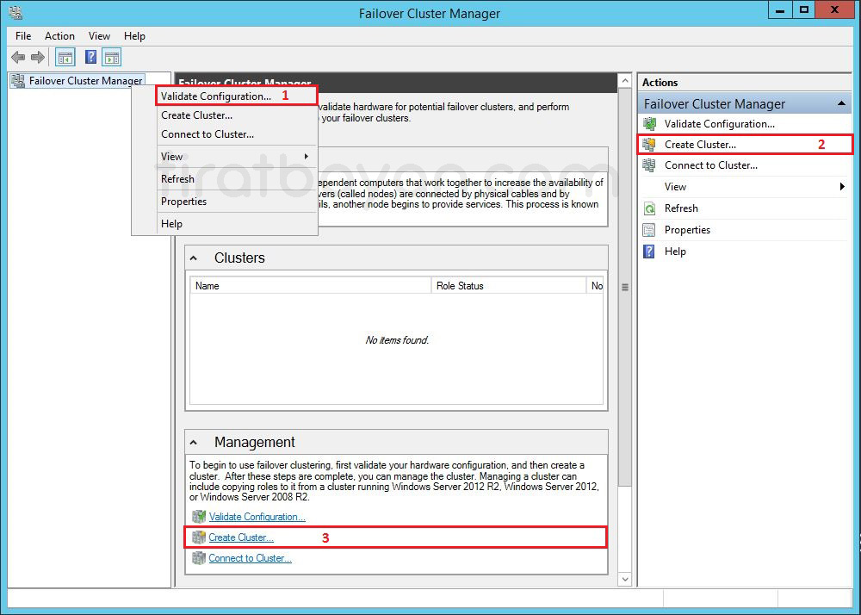This screenshot has width=861, height=615.
Task: Click the Help icon in Actions pane
Action: click(x=649, y=252)
